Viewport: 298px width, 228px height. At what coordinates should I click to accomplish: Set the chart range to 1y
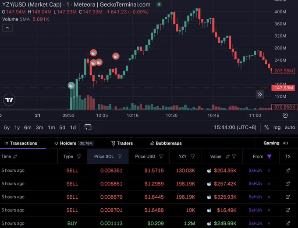17,127
